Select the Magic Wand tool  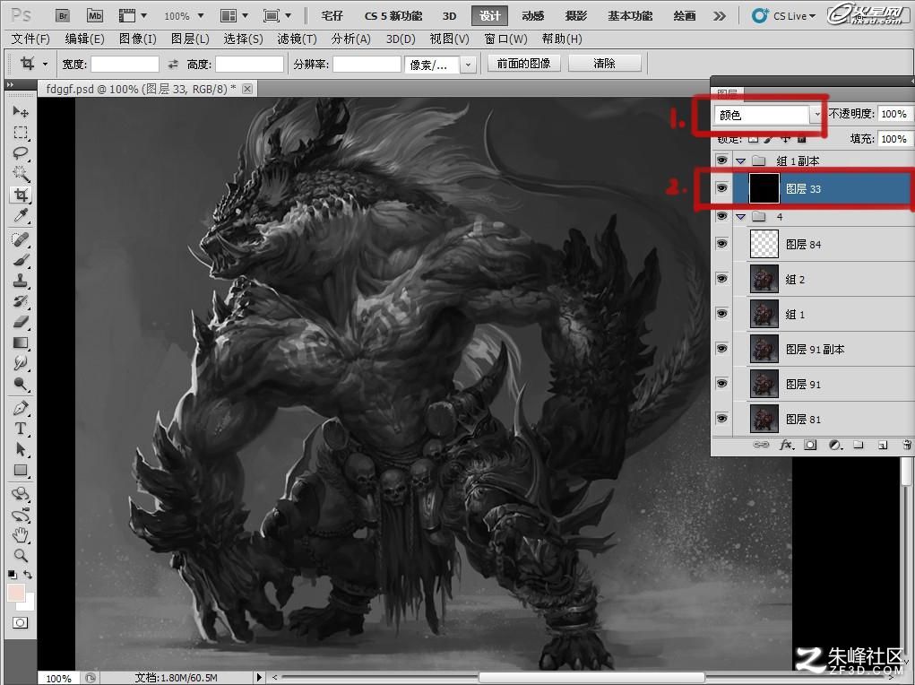(x=21, y=173)
